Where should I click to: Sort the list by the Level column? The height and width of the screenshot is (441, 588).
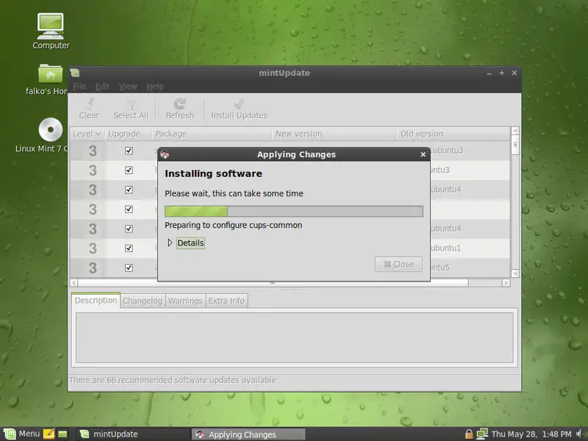tap(87, 134)
